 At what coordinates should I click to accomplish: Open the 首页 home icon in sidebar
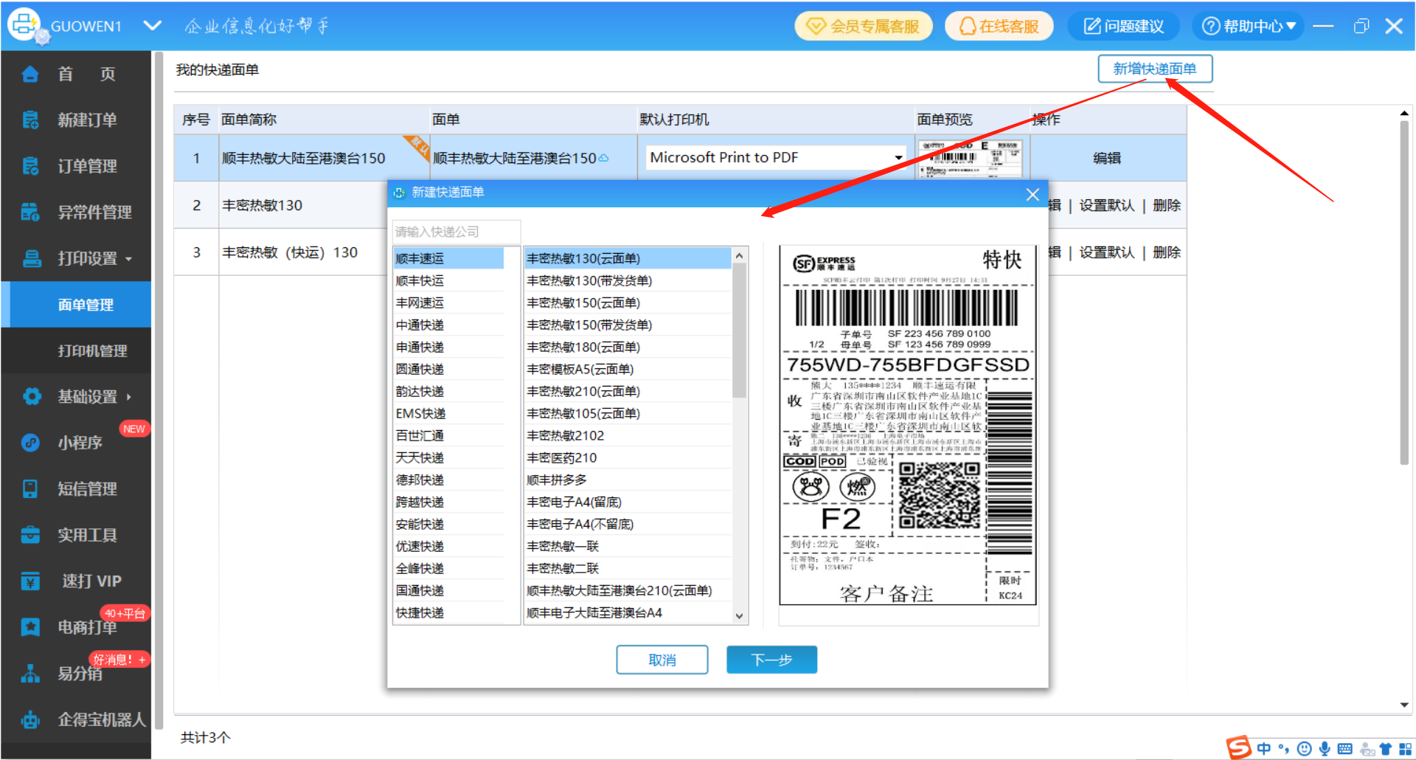tap(30, 74)
